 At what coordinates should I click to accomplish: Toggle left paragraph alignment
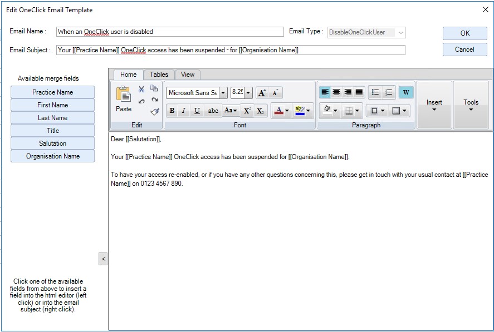[325, 92]
